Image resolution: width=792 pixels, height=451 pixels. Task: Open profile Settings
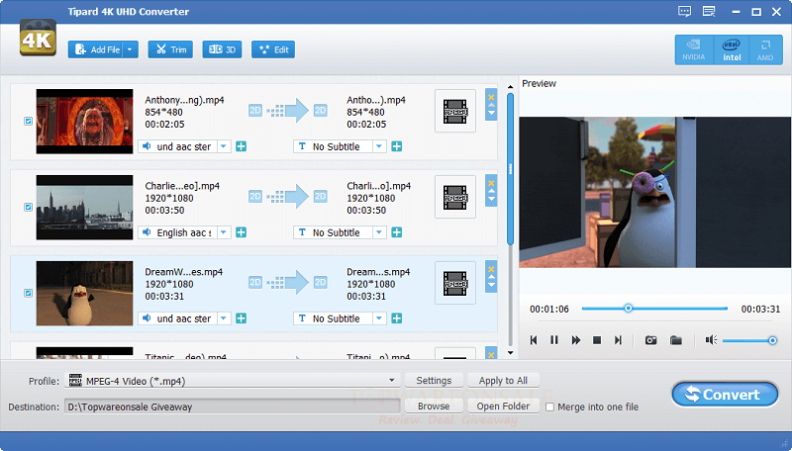tap(434, 381)
